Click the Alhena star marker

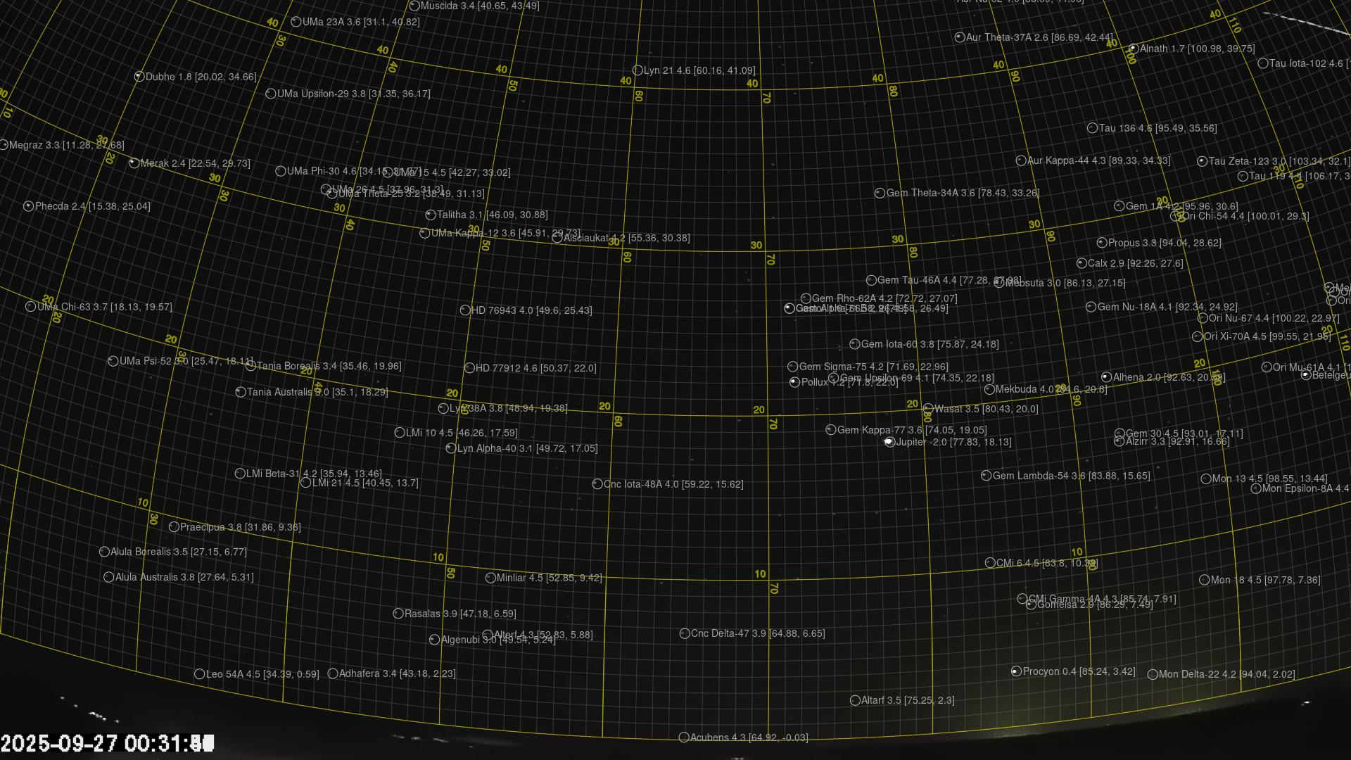click(1106, 377)
